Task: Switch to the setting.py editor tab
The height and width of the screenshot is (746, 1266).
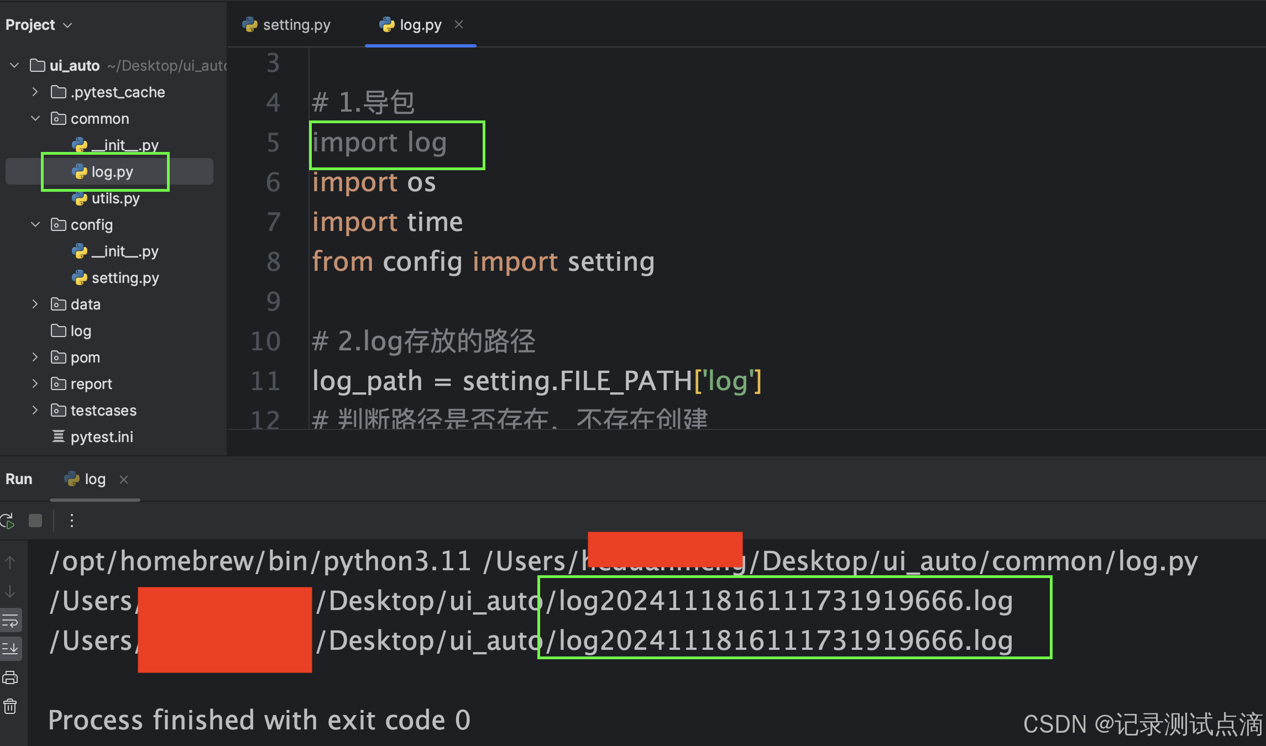Action: click(x=296, y=24)
